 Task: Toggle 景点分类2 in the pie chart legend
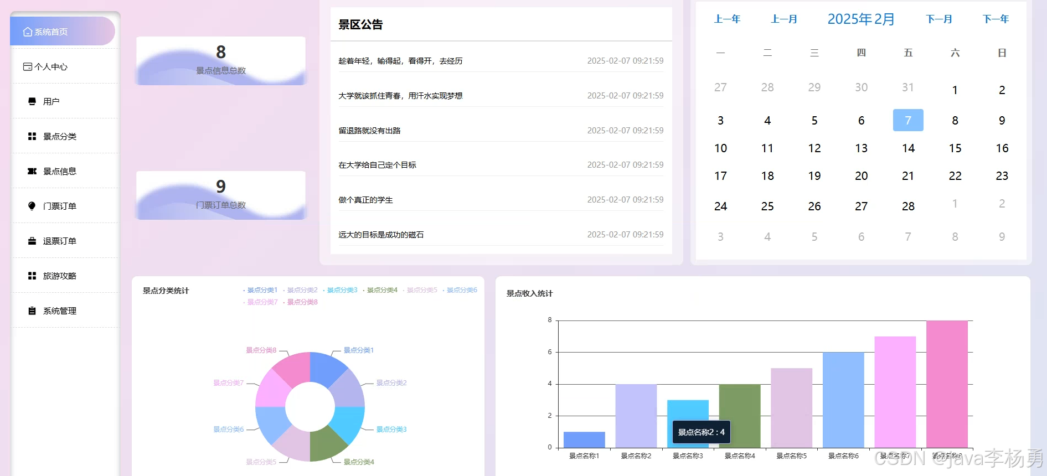tap(300, 290)
